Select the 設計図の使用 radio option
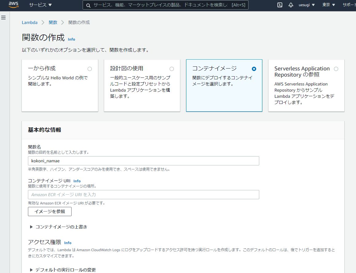This screenshot has width=356, height=273. (172, 69)
